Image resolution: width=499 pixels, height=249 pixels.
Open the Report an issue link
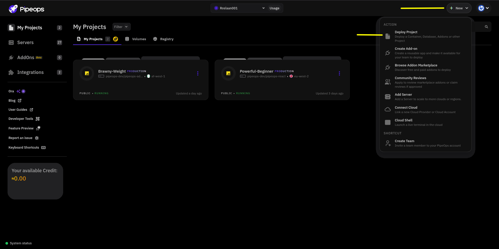click(24, 138)
